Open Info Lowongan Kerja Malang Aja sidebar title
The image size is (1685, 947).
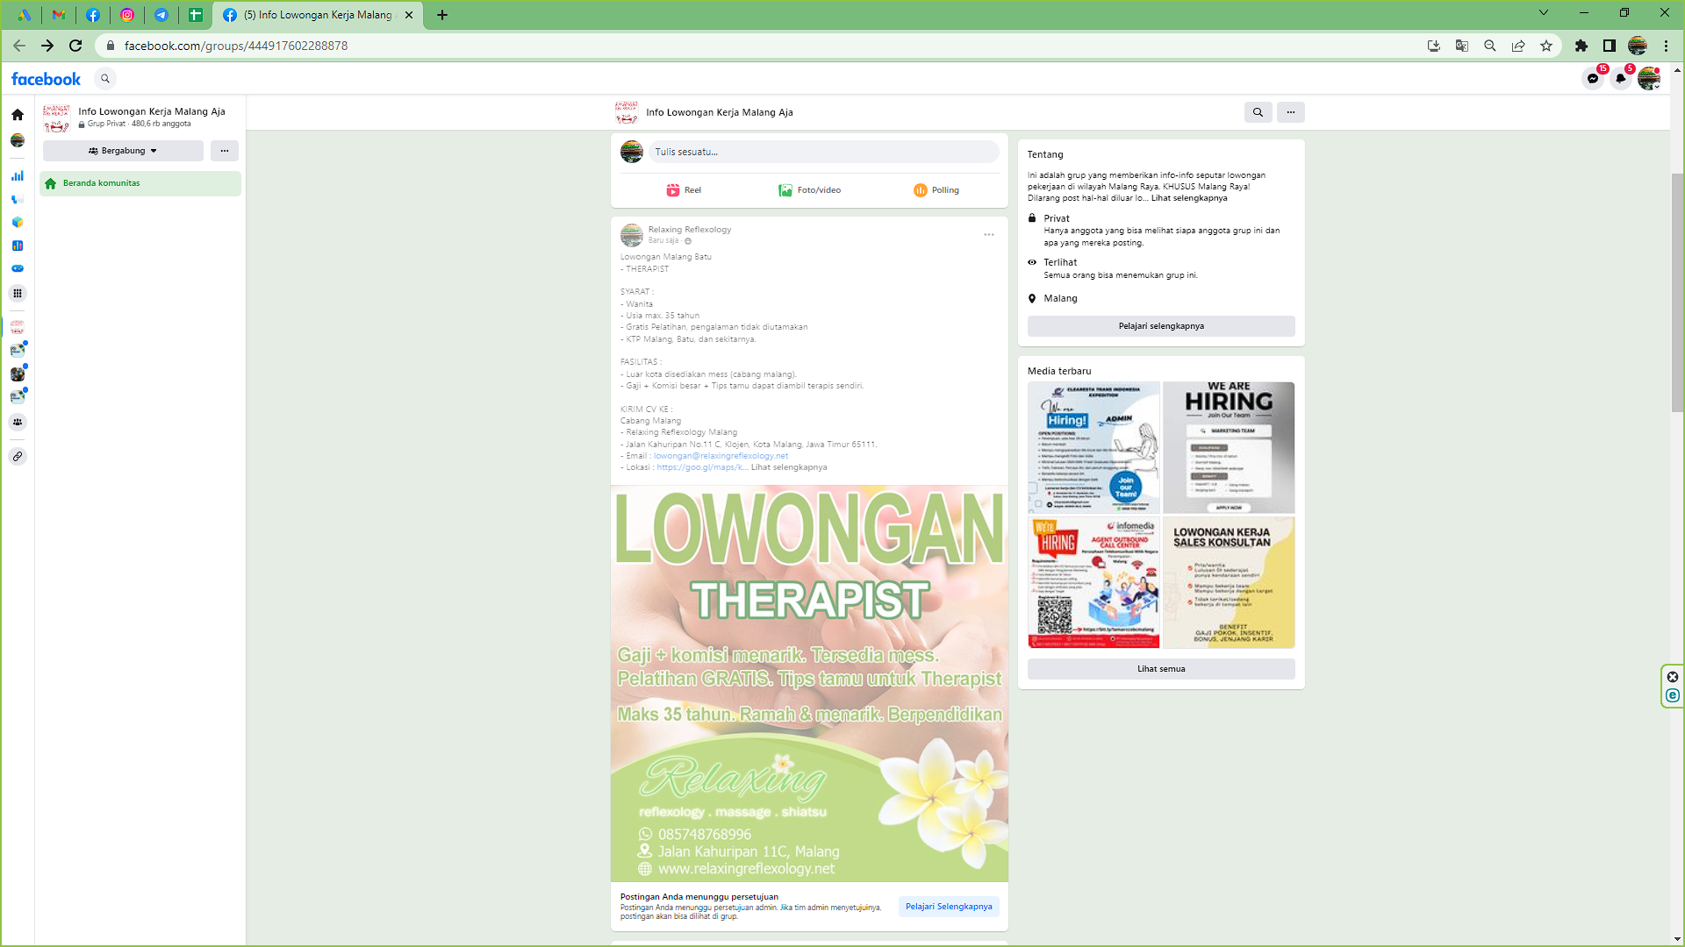(x=152, y=111)
